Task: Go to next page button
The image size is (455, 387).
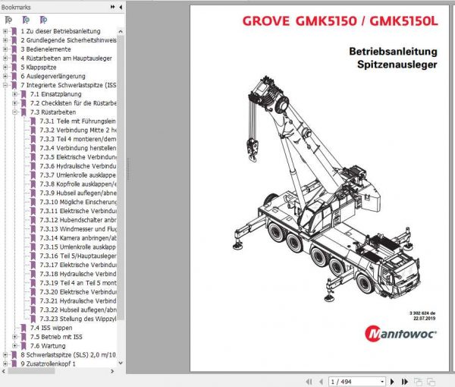Action: pos(392,382)
